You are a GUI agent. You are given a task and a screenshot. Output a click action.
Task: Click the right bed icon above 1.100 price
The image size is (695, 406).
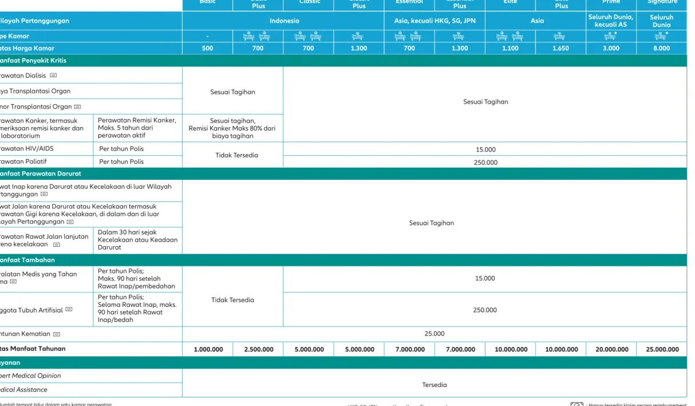click(517, 37)
